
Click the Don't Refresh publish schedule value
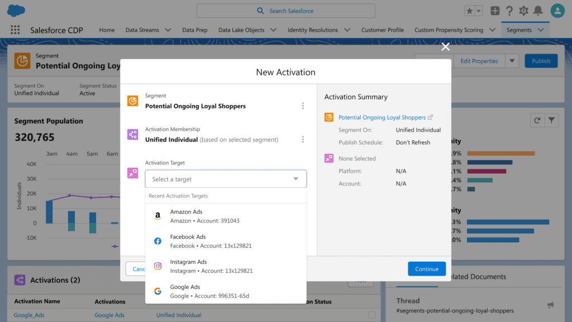413,143
